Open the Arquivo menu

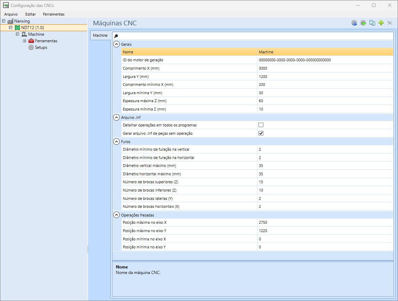pyautogui.click(x=11, y=14)
